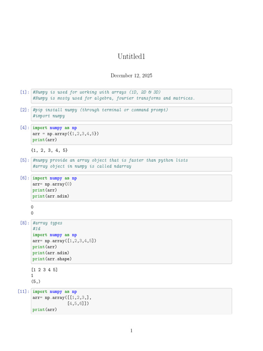Screen dimensions: 263x351
Task: Select the cell label [4]:
Action: [25, 128]
